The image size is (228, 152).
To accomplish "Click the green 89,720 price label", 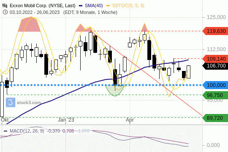I will click(x=215, y=118).
